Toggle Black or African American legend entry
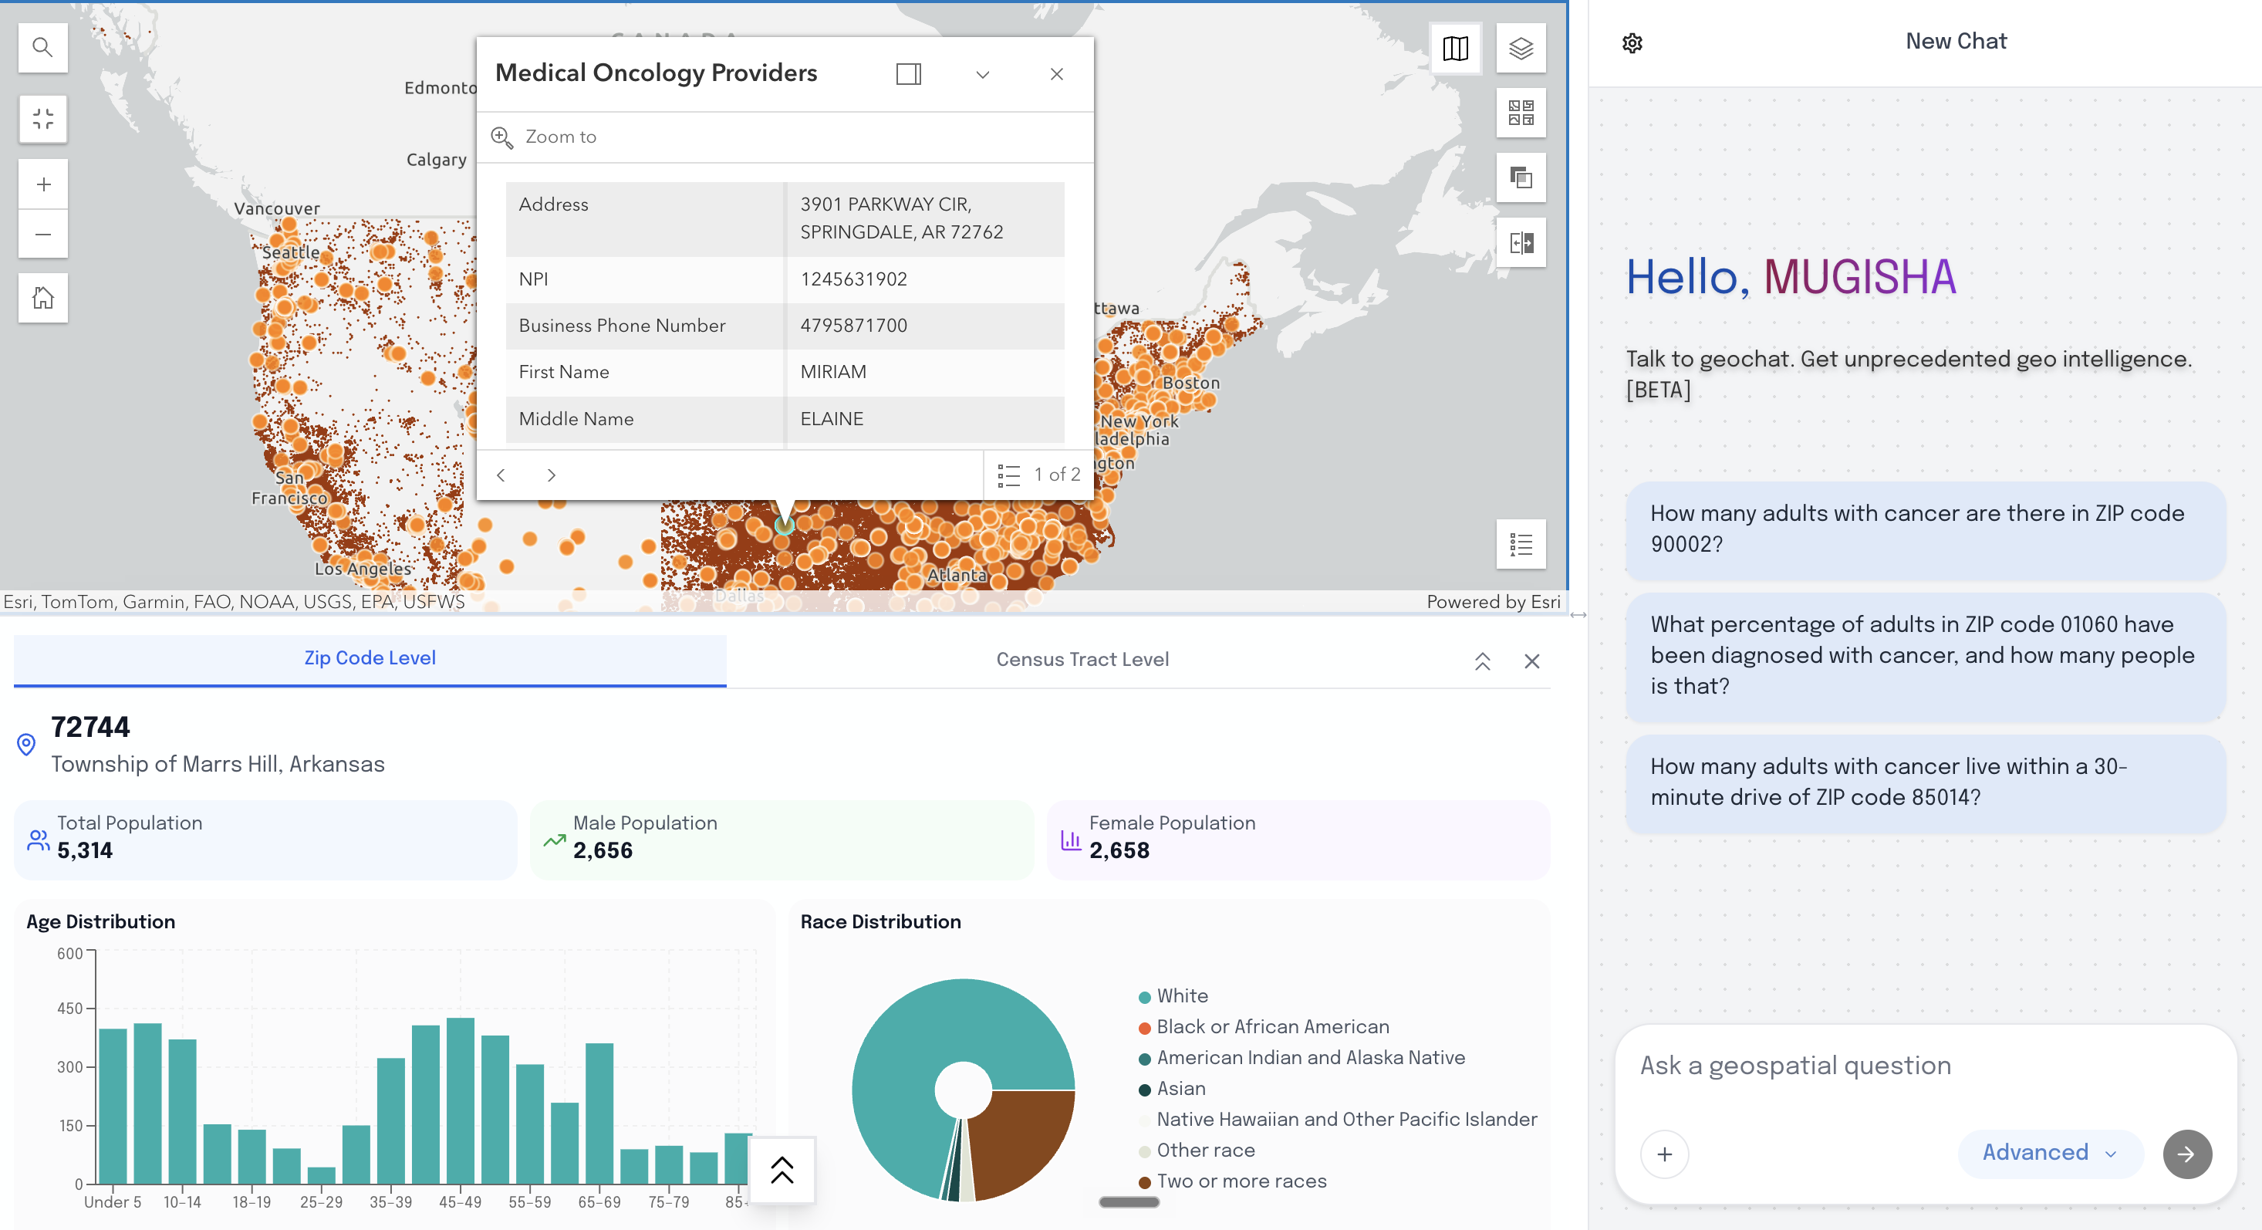2262x1230 pixels. click(x=1264, y=1027)
